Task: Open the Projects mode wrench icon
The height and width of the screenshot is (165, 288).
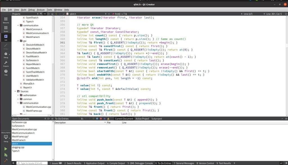Action: 6,64
